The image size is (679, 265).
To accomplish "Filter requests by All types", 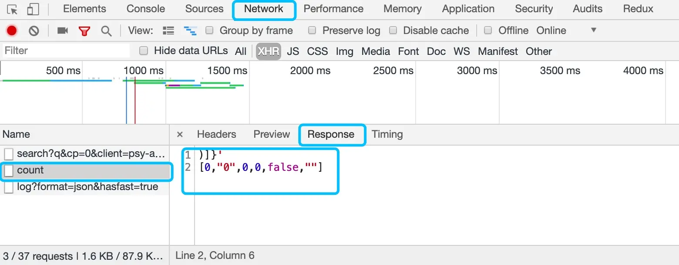I will click(241, 51).
